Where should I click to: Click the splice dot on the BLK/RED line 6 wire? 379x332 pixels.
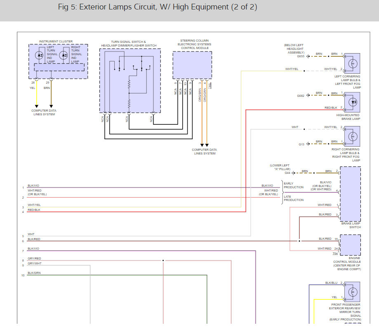tap(299, 241)
